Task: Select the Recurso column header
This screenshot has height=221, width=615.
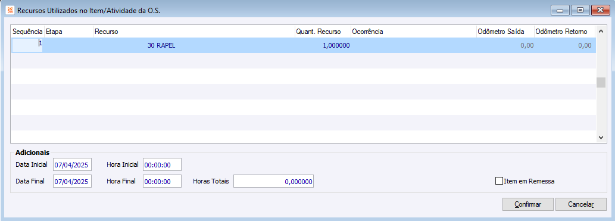Action: click(193, 32)
